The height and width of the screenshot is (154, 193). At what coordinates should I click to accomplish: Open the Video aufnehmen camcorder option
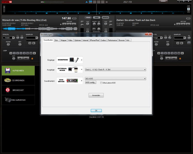click(x=18, y=100)
